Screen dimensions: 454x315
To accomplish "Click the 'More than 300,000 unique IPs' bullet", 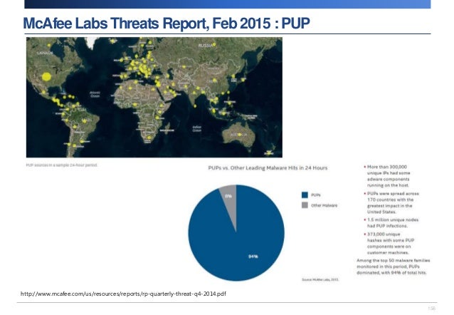I will pyautogui.click(x=387, y=176).
